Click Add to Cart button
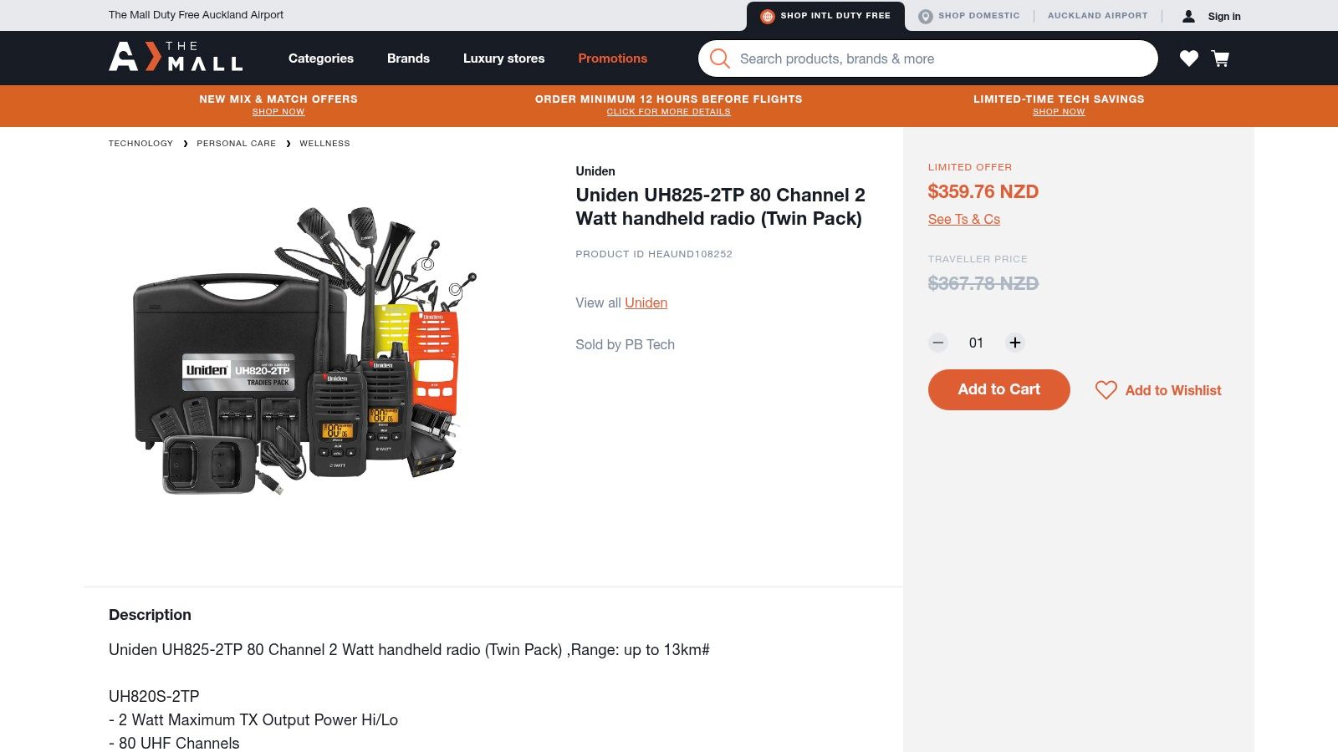 (x=998, y=389)
